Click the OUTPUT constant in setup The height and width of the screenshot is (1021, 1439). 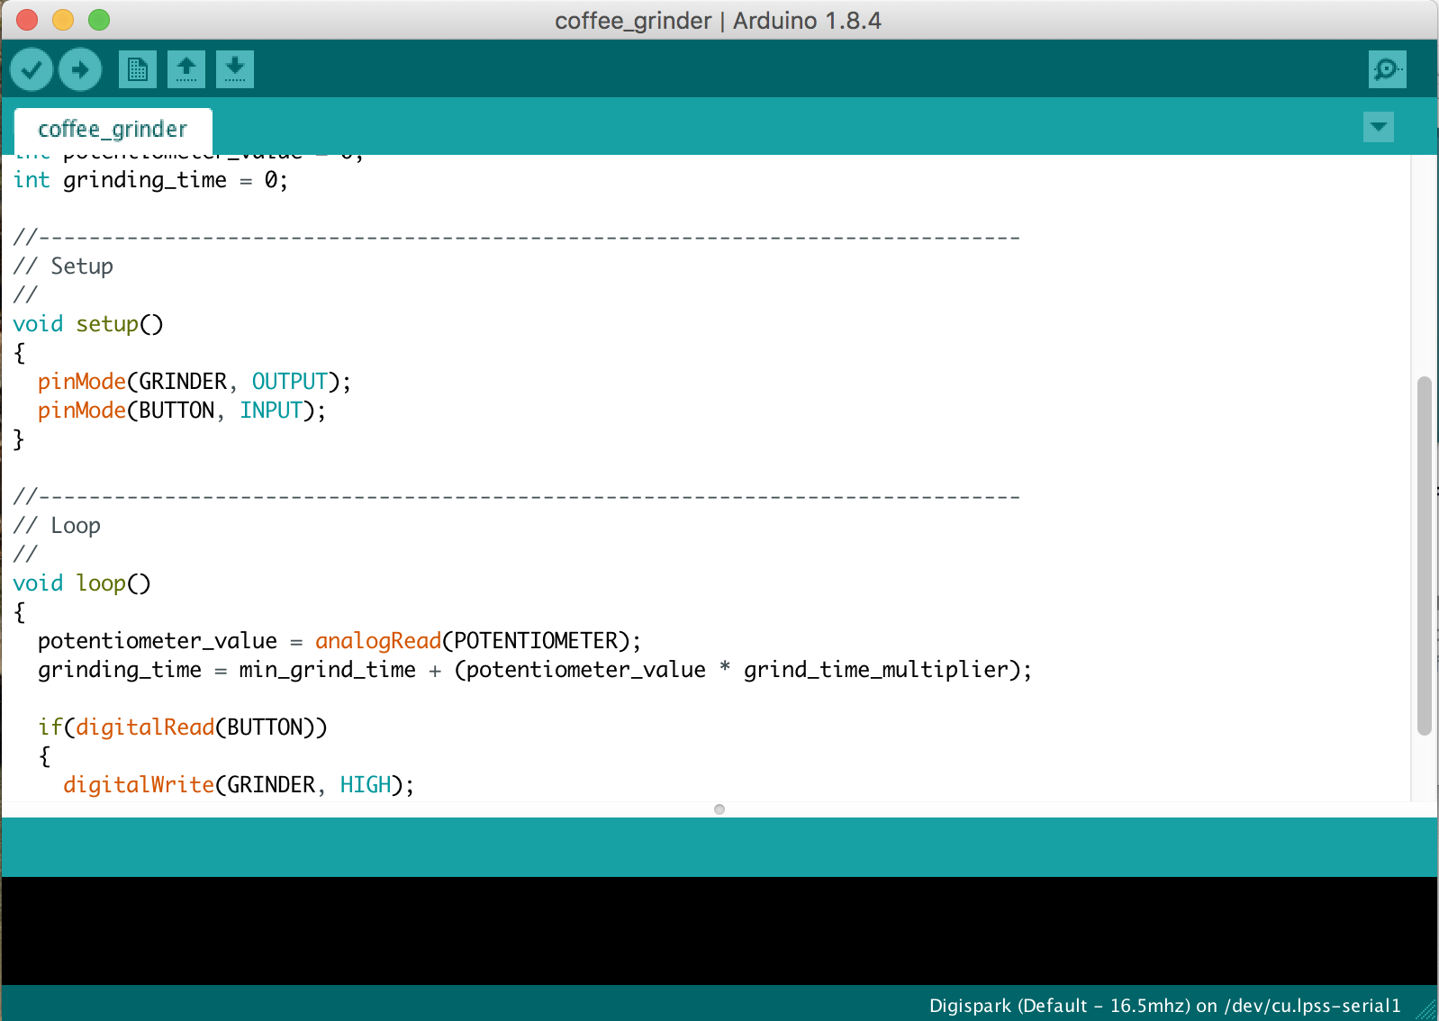coord(289,382)
